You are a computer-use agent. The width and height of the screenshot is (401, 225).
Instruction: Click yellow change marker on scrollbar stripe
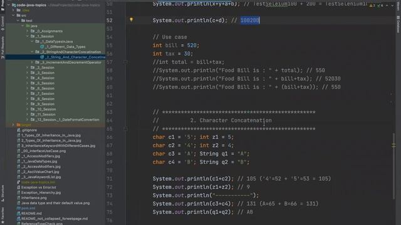[x=393, y=146]
